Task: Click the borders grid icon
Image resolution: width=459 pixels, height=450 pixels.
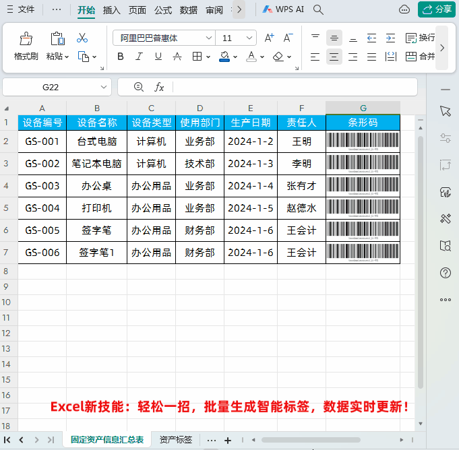Action: coord(197,56)
